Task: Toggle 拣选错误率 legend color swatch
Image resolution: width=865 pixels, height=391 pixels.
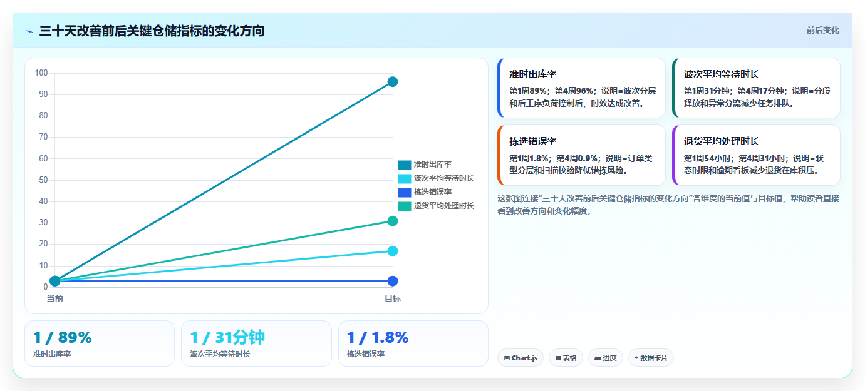Action: point(404,192)
